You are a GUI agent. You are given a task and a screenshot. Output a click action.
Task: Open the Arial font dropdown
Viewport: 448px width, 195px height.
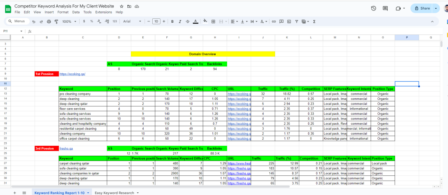tap(133, 21)
